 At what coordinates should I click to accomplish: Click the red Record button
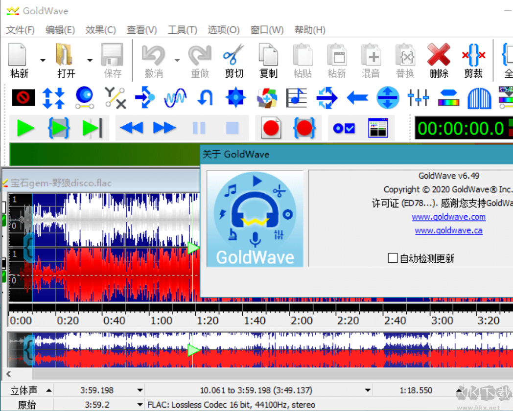tap(271, 127)
